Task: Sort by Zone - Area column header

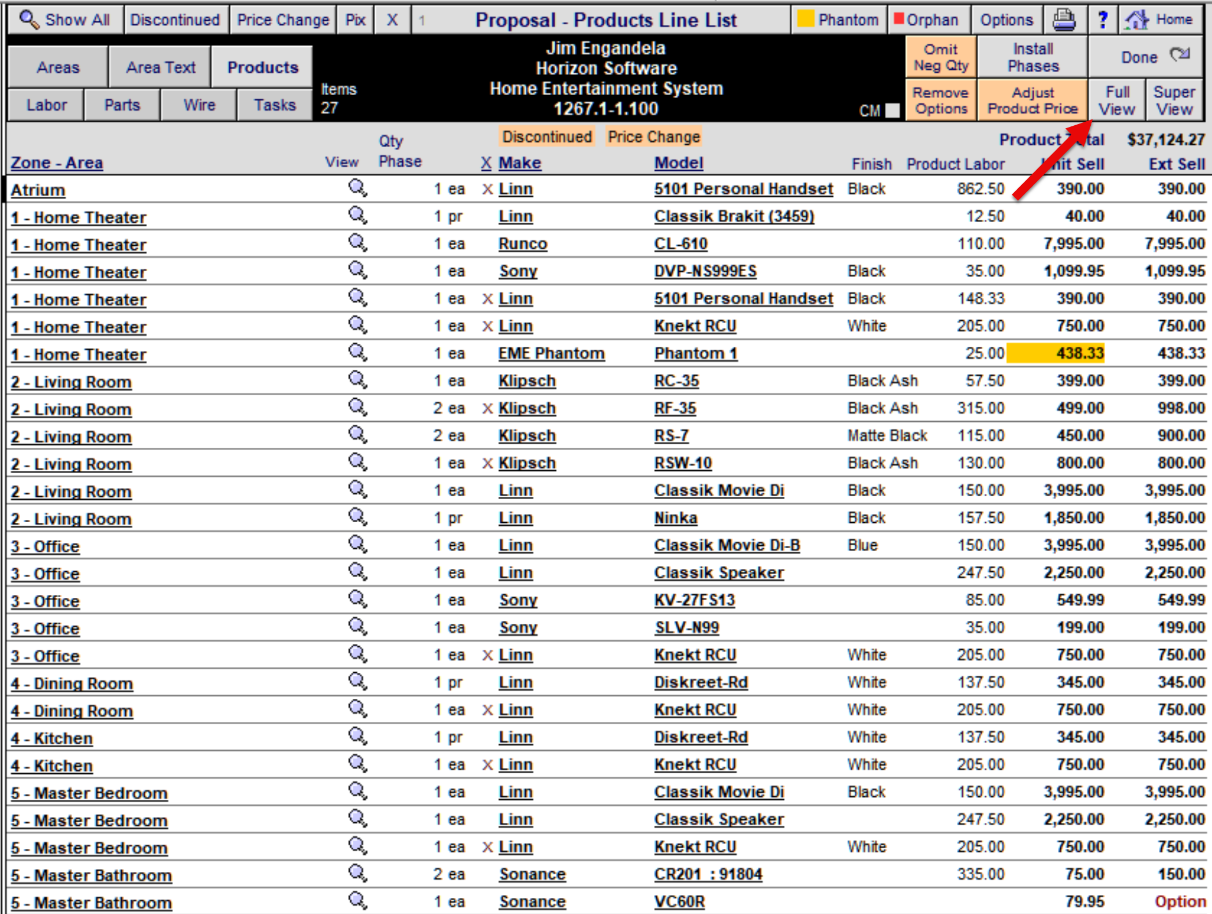Action: (x=57, y=163)
